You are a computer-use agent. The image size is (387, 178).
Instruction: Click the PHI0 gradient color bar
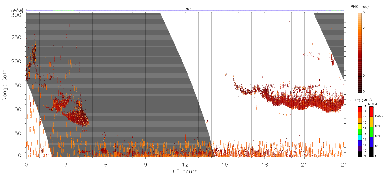[x=360, y=52]
